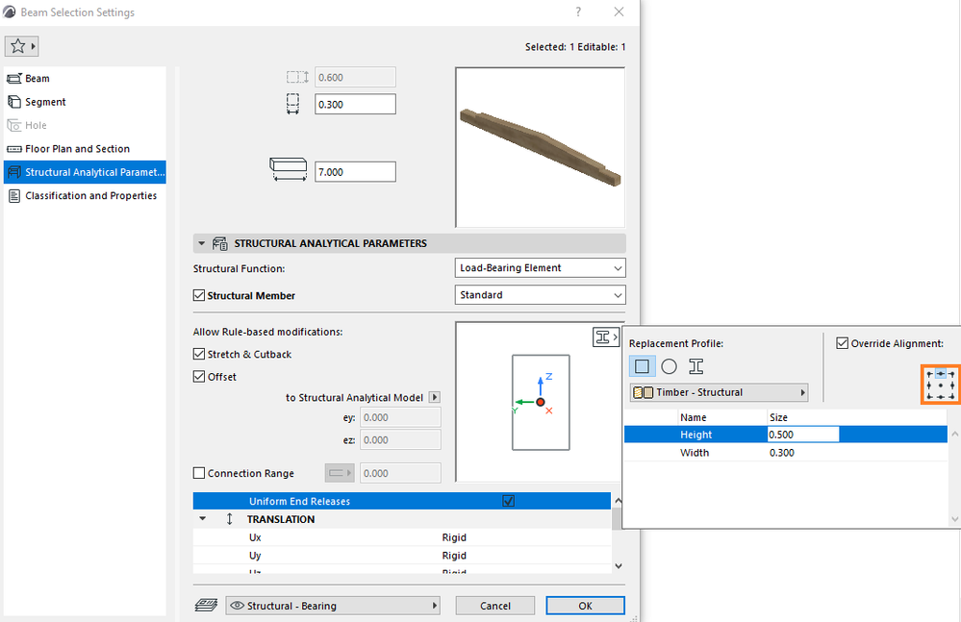Select the rectangular replacement profile
961x622 pixels.
click(643, 366)
